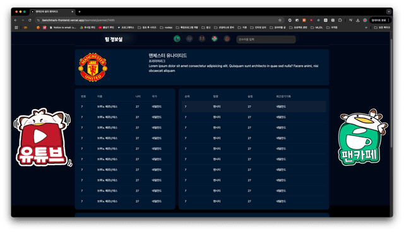404x232 pixels.
Task: Bookmark this page with the star icon
Action: (x=280, y=20)
